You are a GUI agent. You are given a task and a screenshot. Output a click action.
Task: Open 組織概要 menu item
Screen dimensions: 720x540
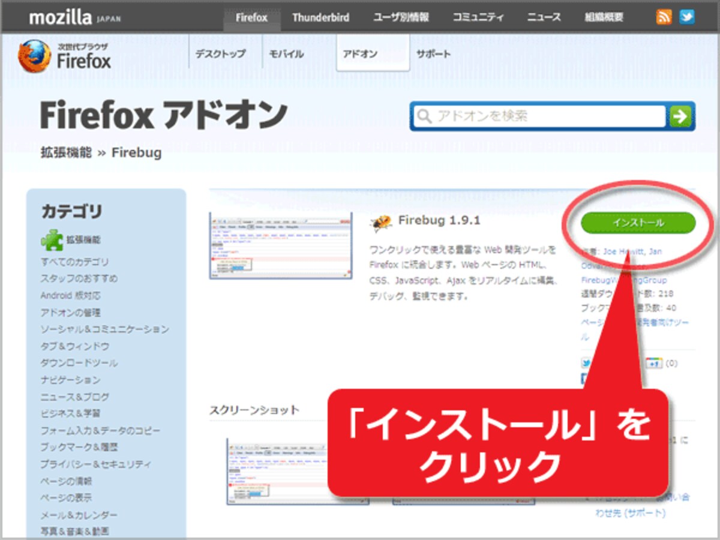click(604, 17)
